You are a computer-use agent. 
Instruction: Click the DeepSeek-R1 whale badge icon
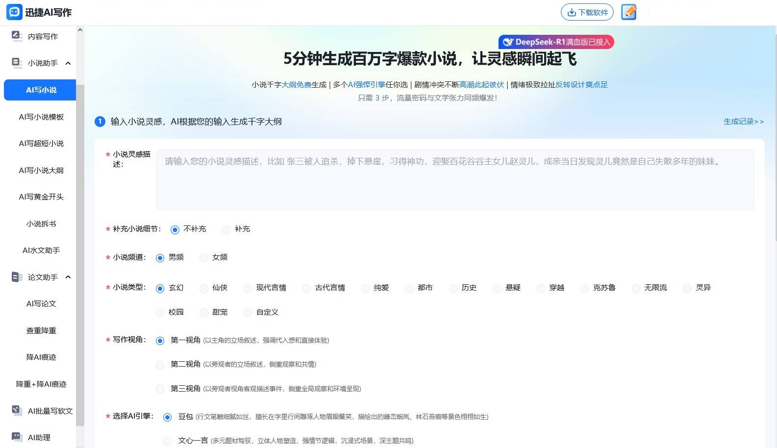pyautogui.click(x=508, y=42)
